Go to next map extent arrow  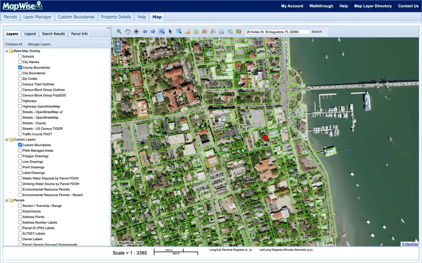(153, 32)
